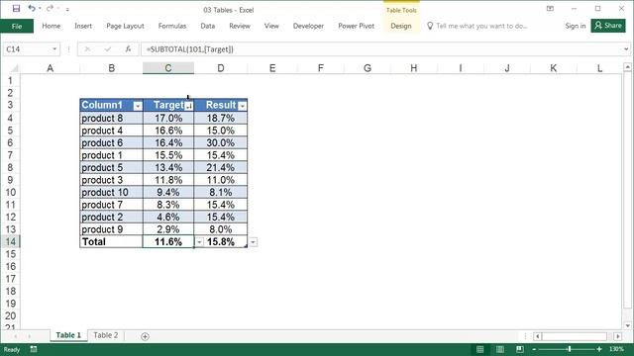This screenshot has height=356, width=634.
Task: Click the Share button
Action: point(608,26)
